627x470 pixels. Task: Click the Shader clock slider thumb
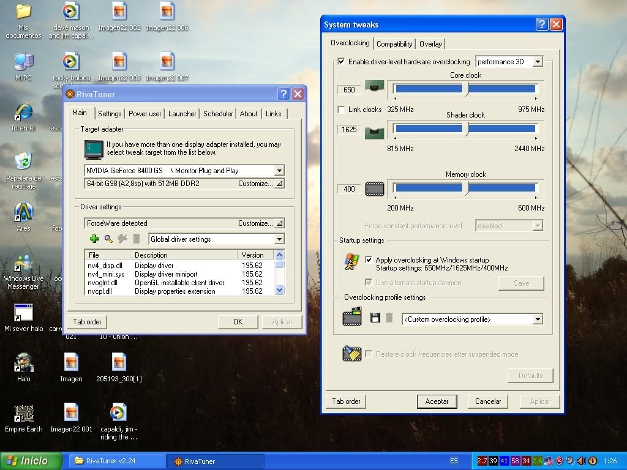[x=465, y=129]
